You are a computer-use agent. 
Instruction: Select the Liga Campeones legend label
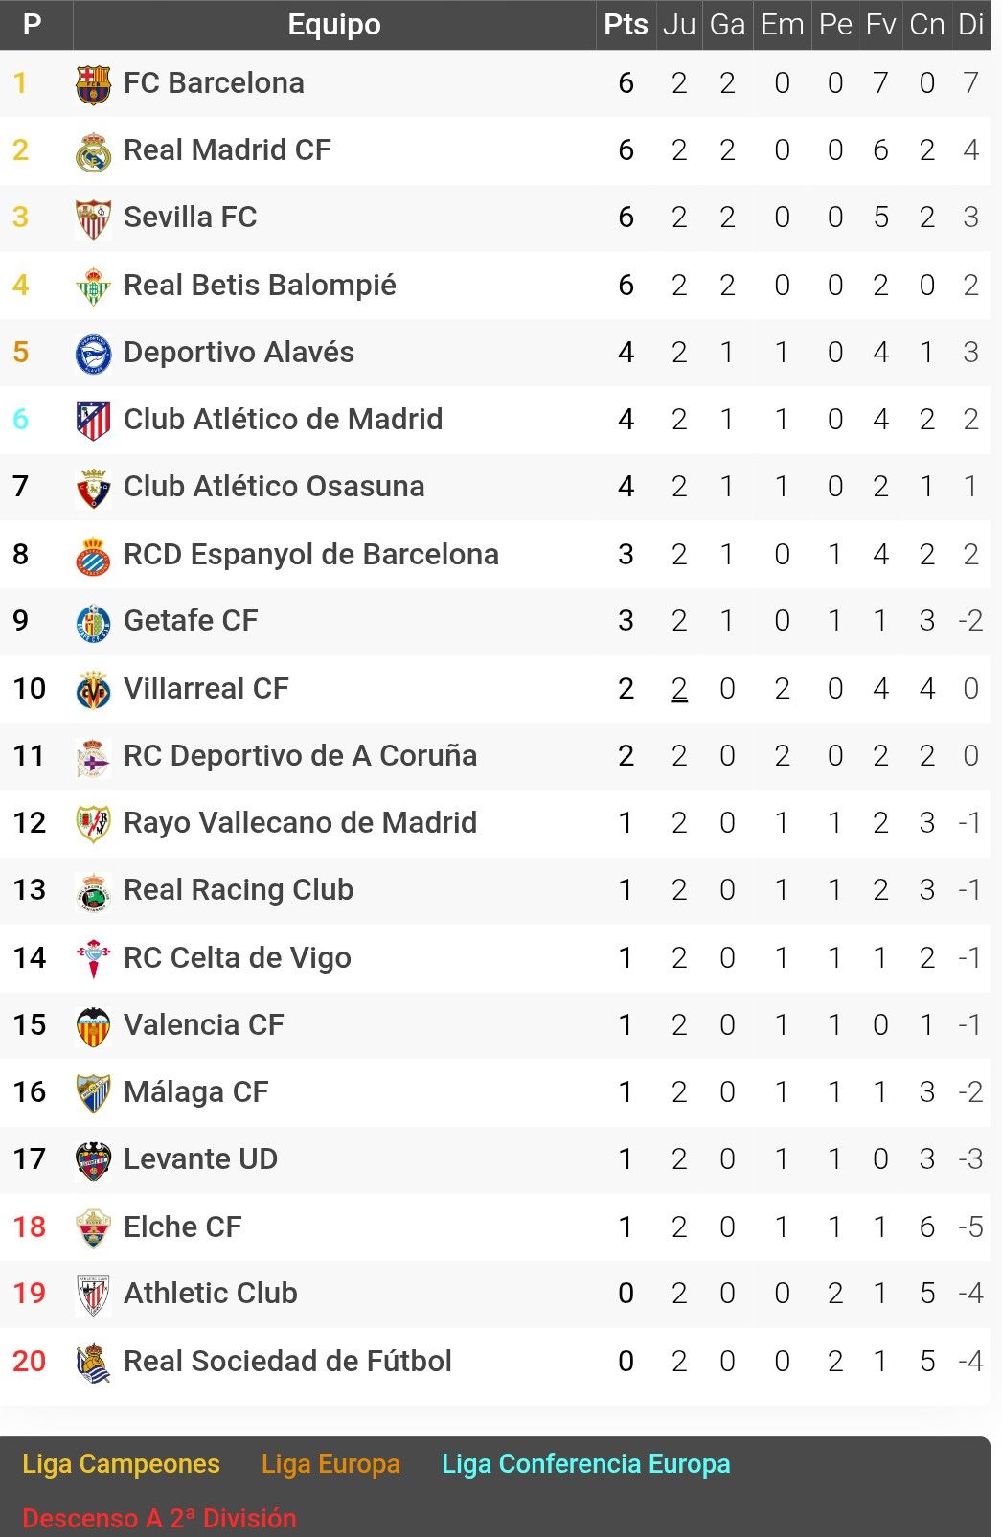[x=121, y=1464]
